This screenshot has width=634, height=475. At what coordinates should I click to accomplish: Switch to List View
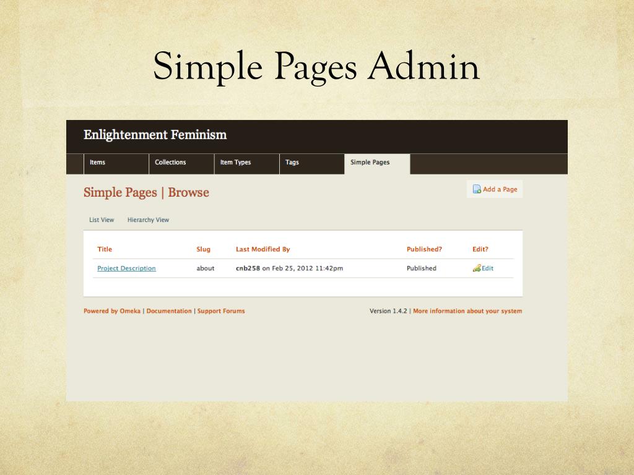(102, 220)
